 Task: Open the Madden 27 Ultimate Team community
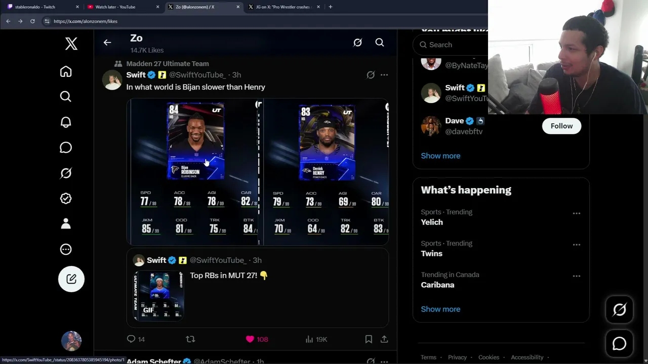pyautogui.click(x=168, y=64)
